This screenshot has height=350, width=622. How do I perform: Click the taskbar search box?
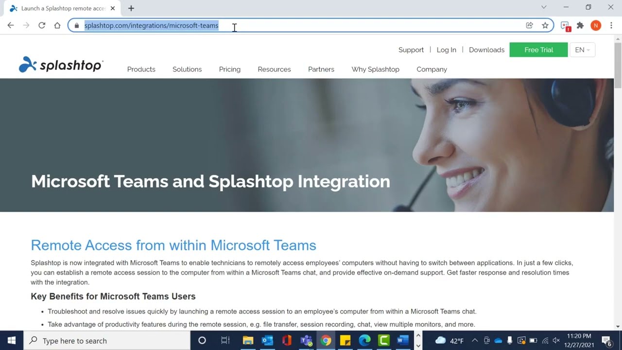point(107,340)
